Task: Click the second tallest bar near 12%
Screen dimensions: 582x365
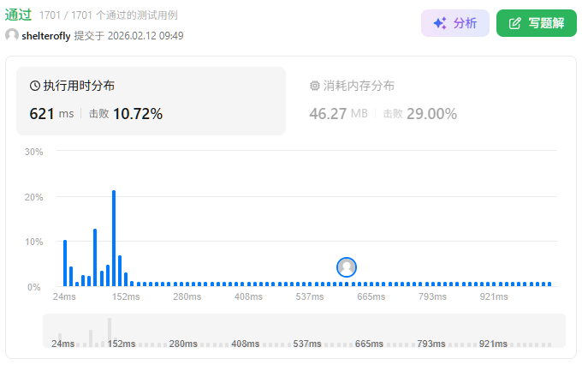Action: click(x=95, y=257)
